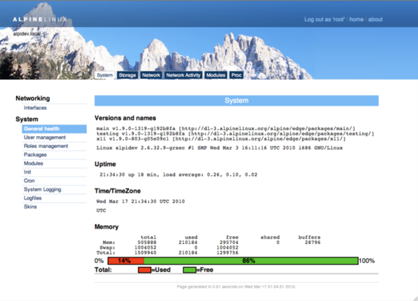Open Packages in the sidebar

36,155
